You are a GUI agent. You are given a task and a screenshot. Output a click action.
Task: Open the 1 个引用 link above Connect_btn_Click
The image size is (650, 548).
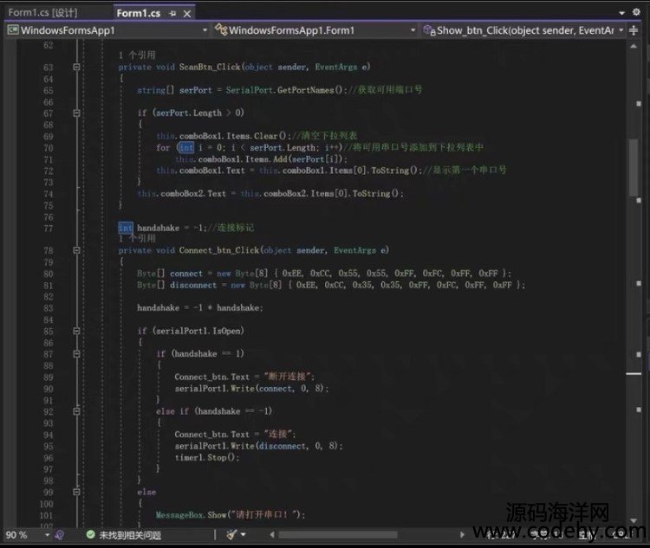(x=137, y=238)
